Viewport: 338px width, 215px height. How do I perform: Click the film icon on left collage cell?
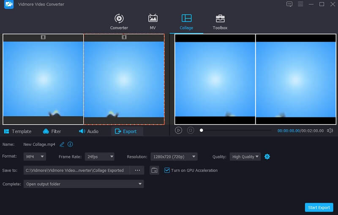coord(43,37)
